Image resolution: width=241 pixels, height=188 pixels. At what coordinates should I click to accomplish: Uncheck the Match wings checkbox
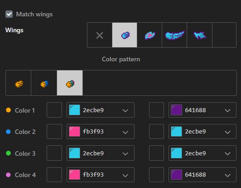pyautogui.click(x=9, y=14)
